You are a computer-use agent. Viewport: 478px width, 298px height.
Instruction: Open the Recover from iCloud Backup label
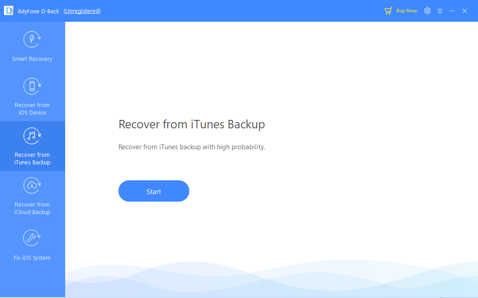tap(32, 208)
